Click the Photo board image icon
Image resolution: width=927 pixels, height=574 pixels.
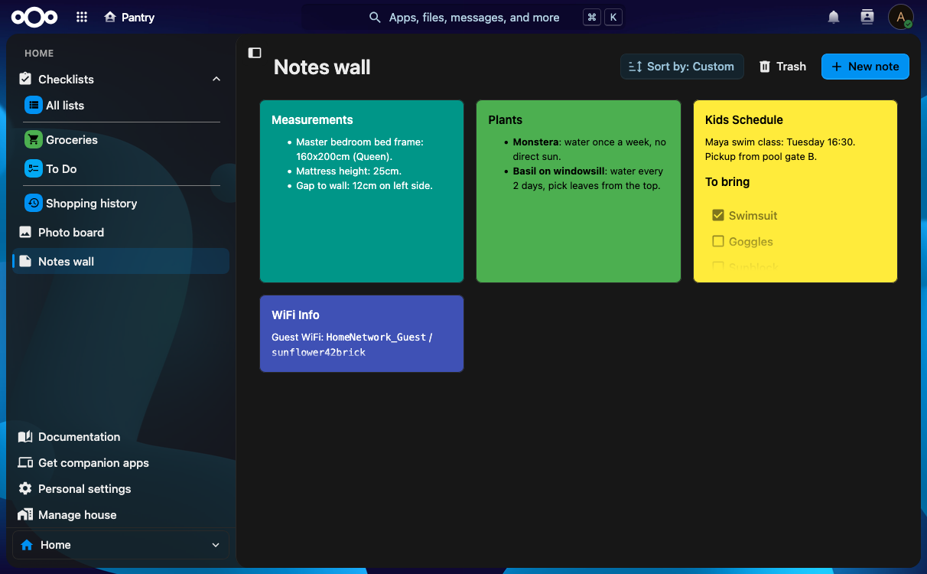[25, 232]
